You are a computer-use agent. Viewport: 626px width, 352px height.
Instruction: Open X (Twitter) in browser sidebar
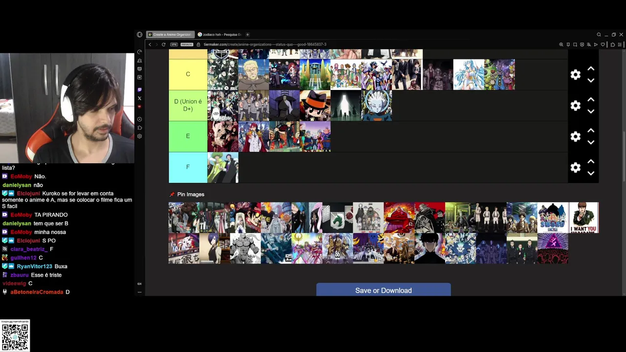tap(139, 98)
